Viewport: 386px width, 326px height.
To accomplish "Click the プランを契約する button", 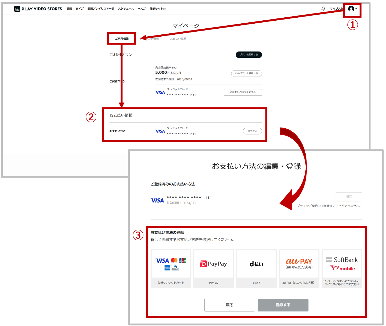I will tap(249, 55).
